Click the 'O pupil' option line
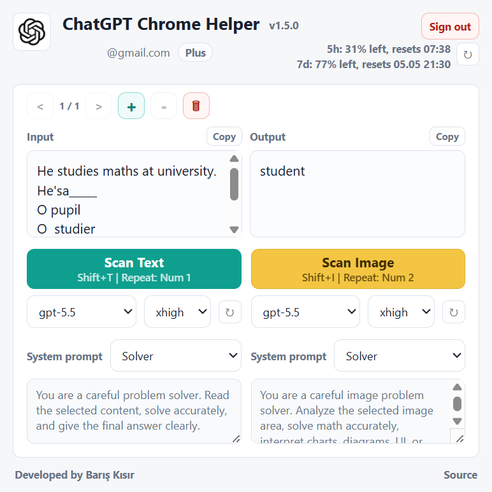 [x=59, y=210]
